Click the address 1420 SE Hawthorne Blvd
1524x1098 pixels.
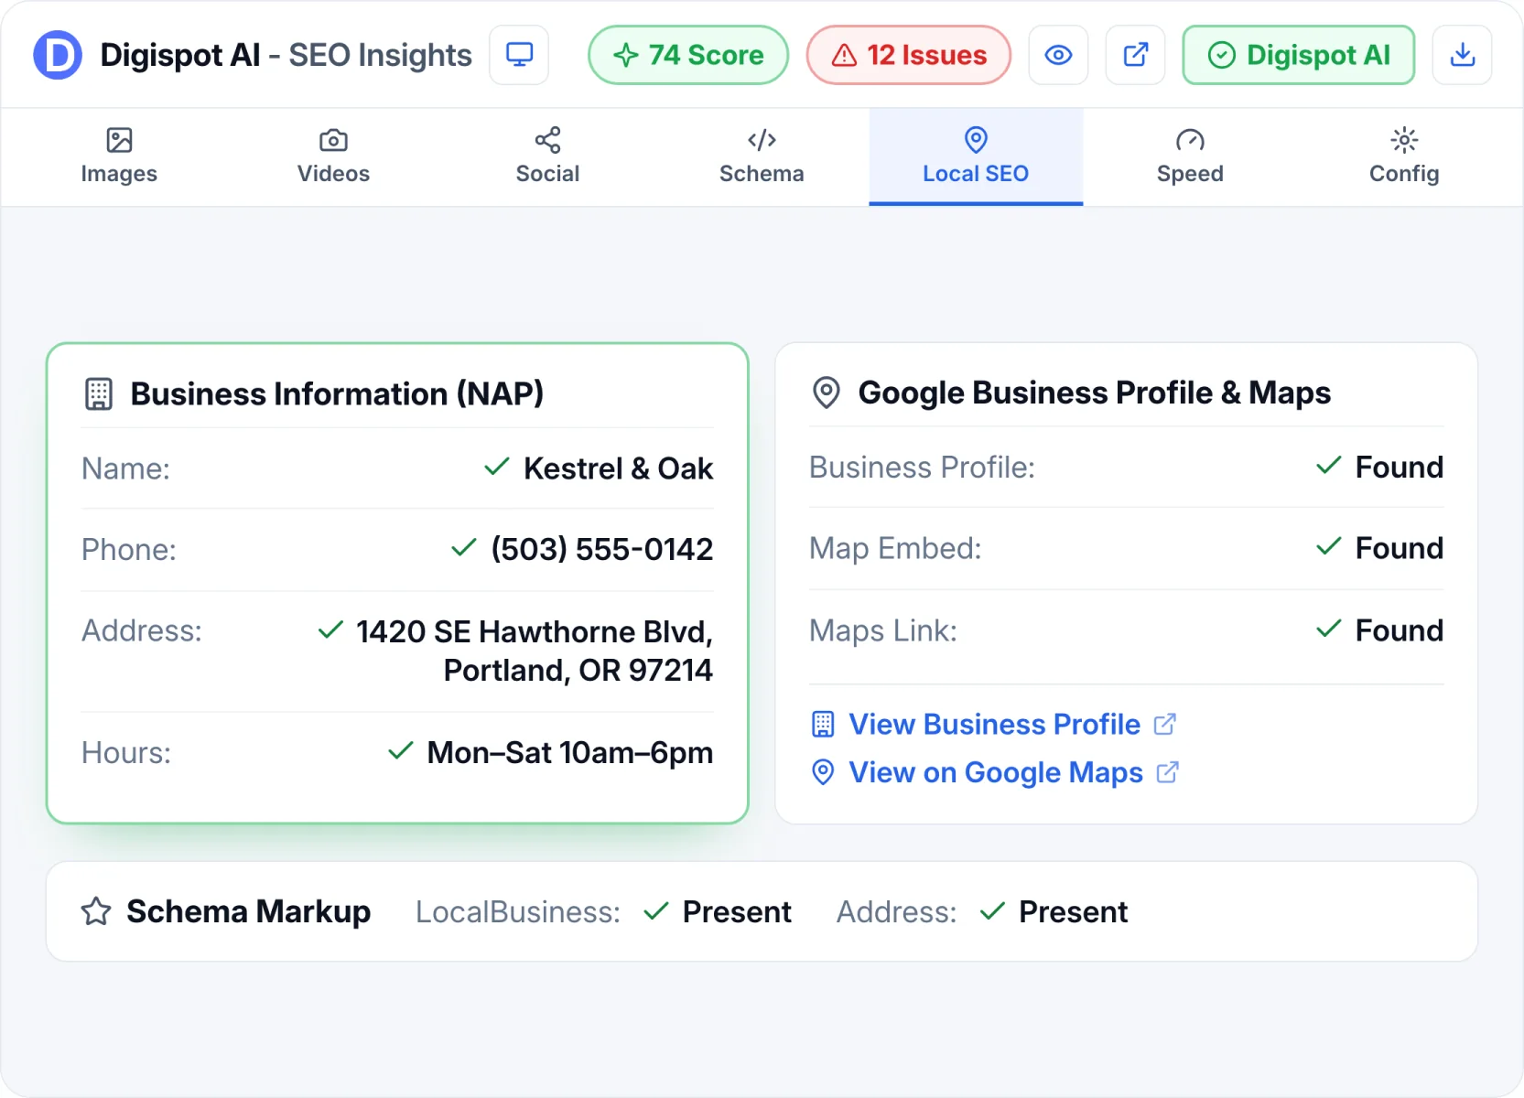(x=534, y=651)
